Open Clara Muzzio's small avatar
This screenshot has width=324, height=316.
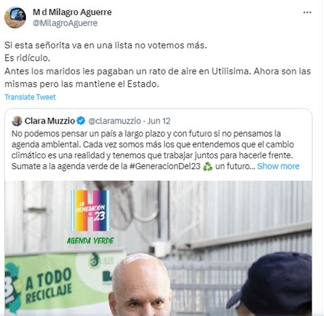[17, 121]
